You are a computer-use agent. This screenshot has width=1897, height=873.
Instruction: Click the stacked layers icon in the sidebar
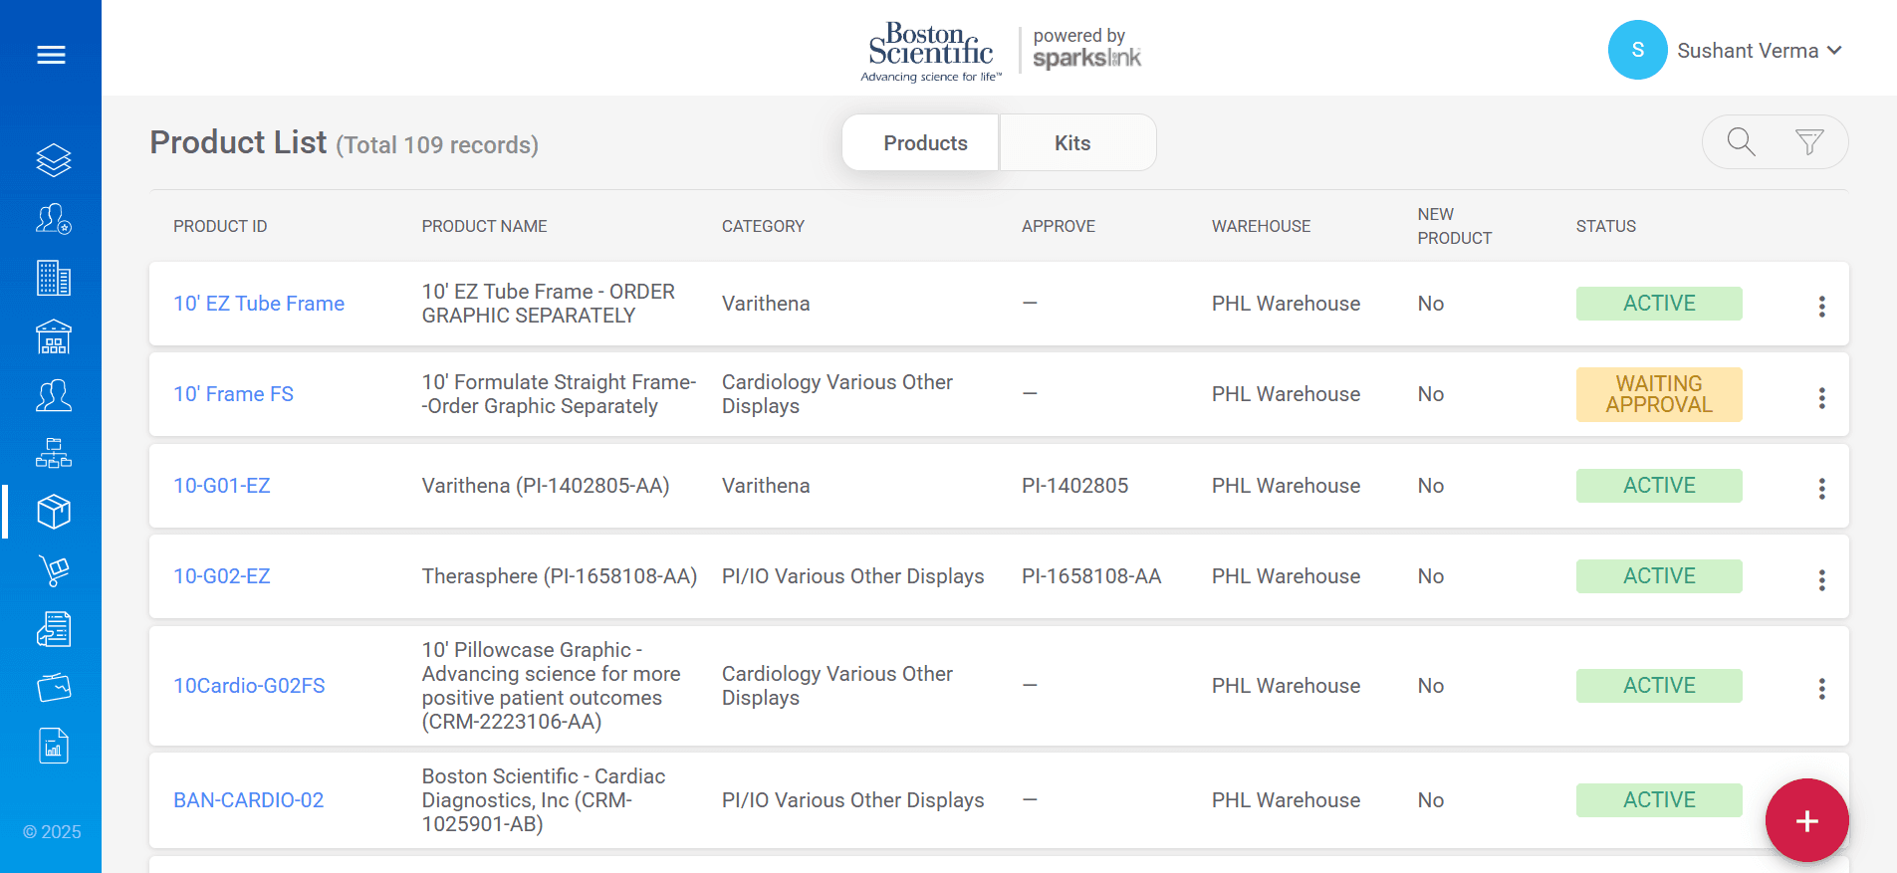pyautogui.click(x=54, y=160)
